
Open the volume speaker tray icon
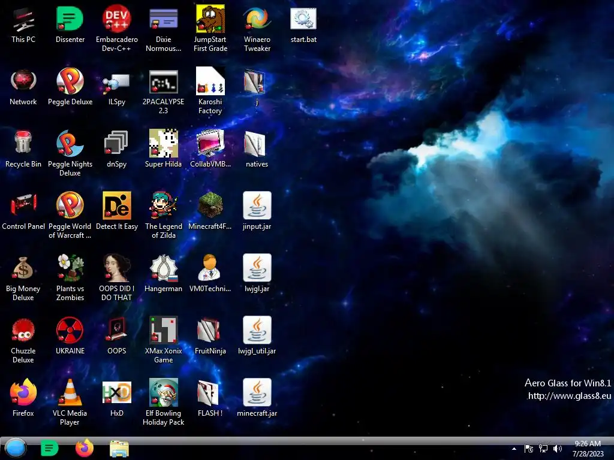tap(558, 449)
